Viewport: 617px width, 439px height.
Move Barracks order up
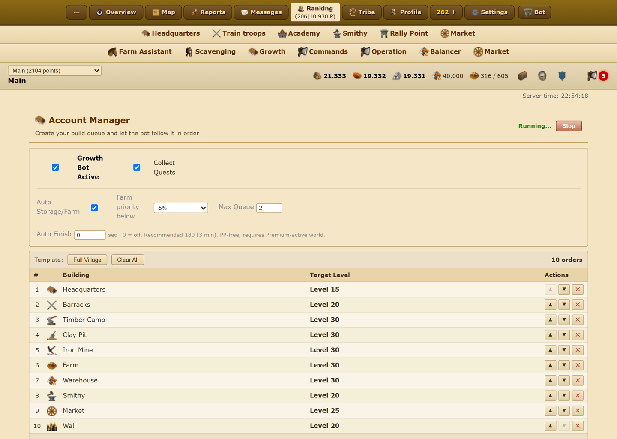pyautogui.click(x=550, y=305)
